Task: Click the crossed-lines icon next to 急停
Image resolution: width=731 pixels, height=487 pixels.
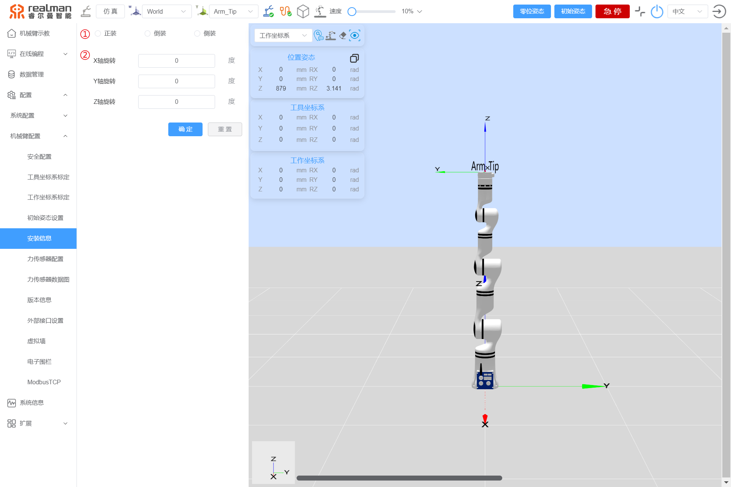Action: [x=640, y=11]
